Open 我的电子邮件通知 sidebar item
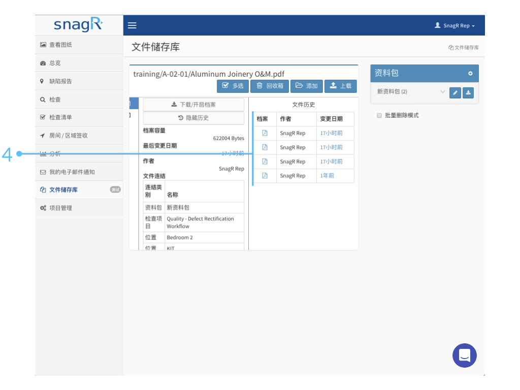Image resolution: width=520 pixels, height=390 pixels. (x=79, y=172)
